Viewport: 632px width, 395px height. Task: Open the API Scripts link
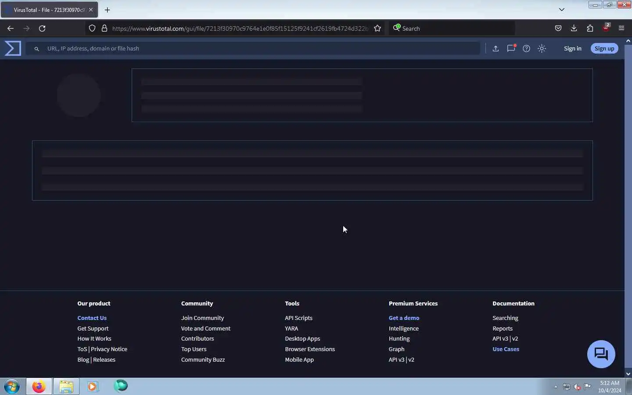pos(298,318)
